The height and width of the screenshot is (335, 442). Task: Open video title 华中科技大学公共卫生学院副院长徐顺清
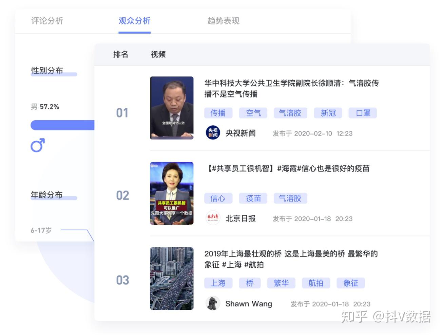click(291, 88)
